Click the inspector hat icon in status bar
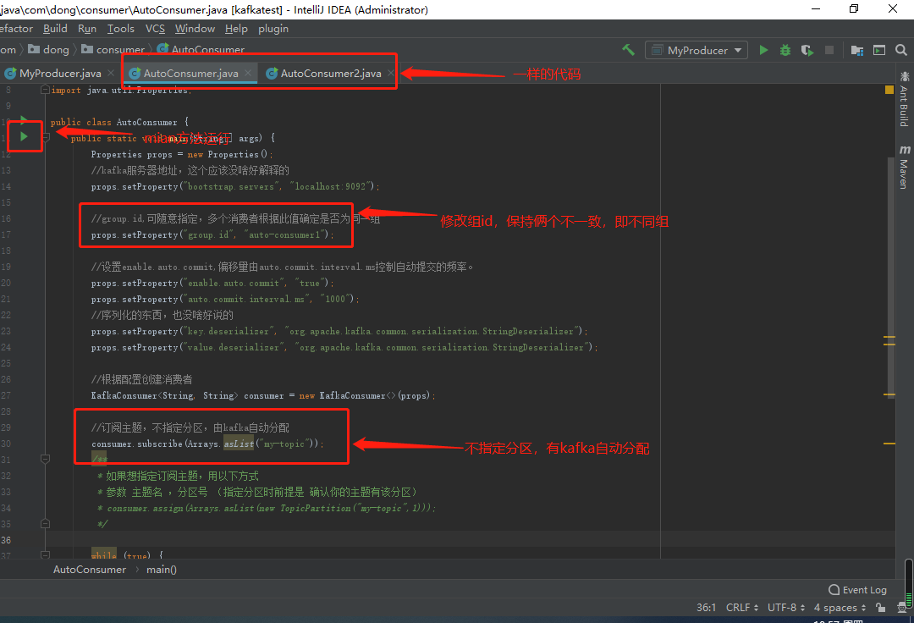Screen dimensions: 914x623 coord(902,607)
